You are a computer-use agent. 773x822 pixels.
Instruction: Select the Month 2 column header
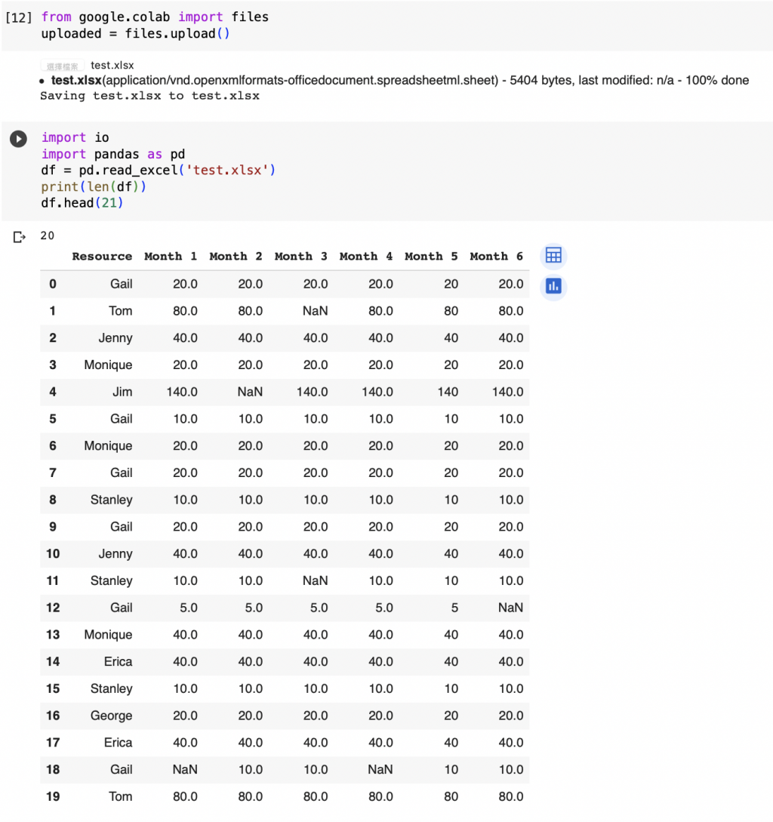236,257
